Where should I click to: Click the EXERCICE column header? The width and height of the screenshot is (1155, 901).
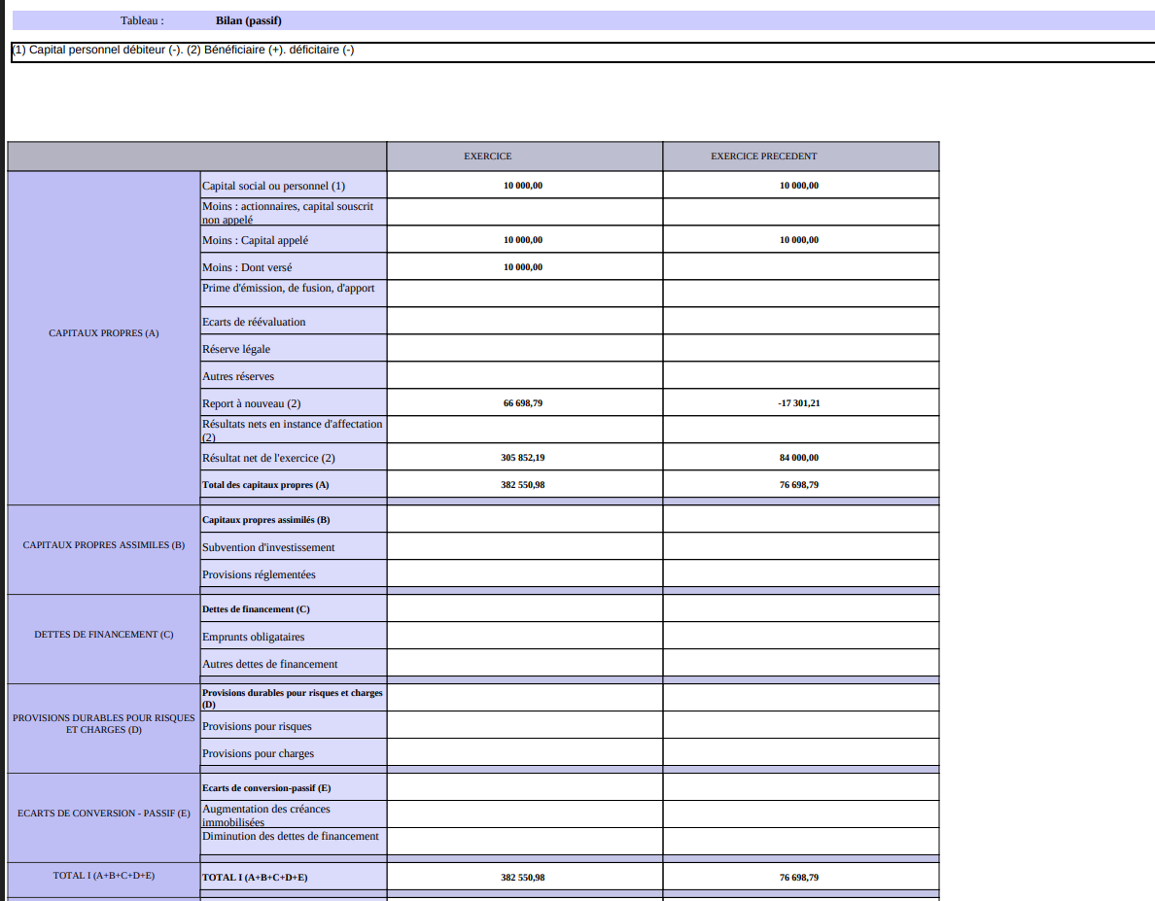pyautogui.click(x=487, y=156)
